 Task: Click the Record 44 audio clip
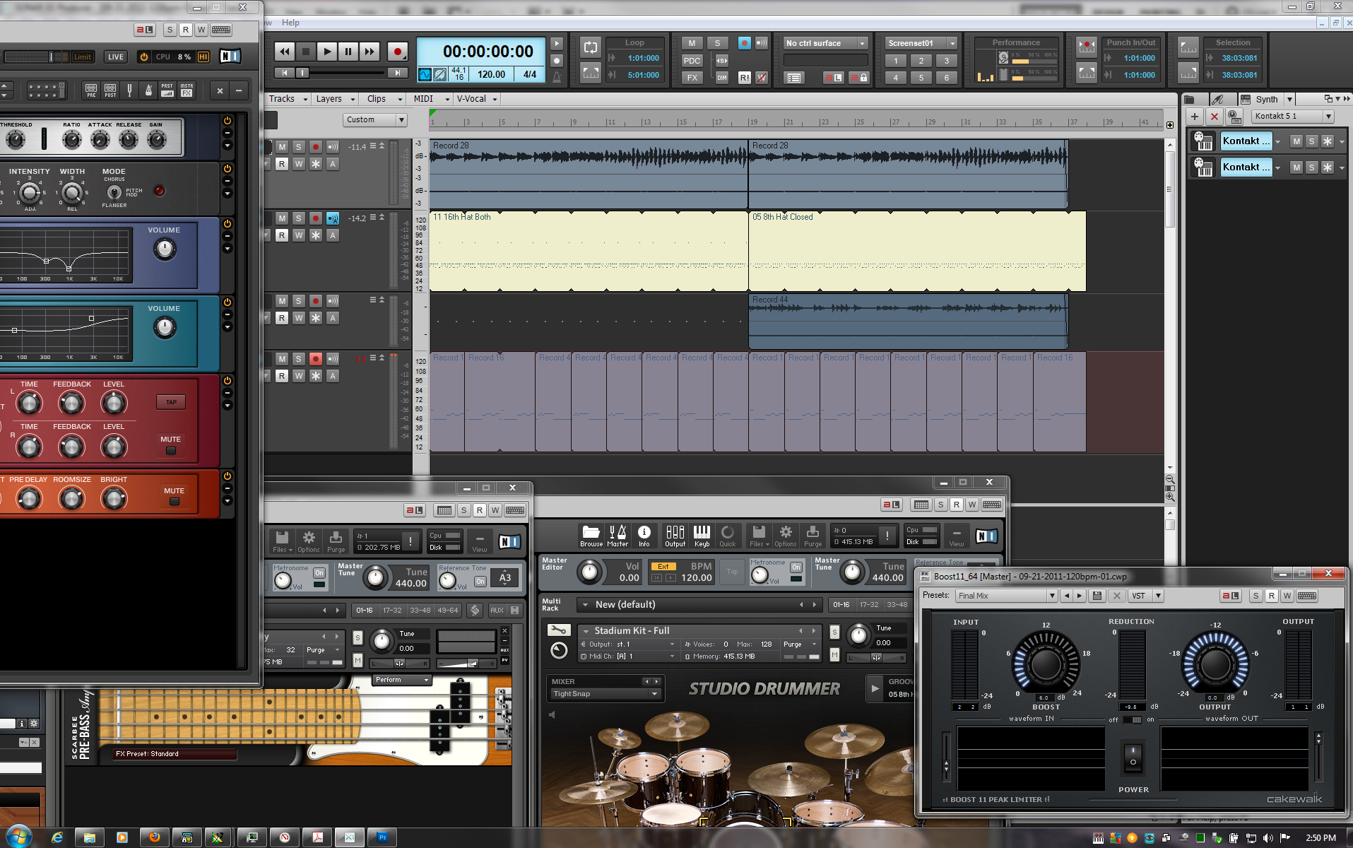[908, 322]
